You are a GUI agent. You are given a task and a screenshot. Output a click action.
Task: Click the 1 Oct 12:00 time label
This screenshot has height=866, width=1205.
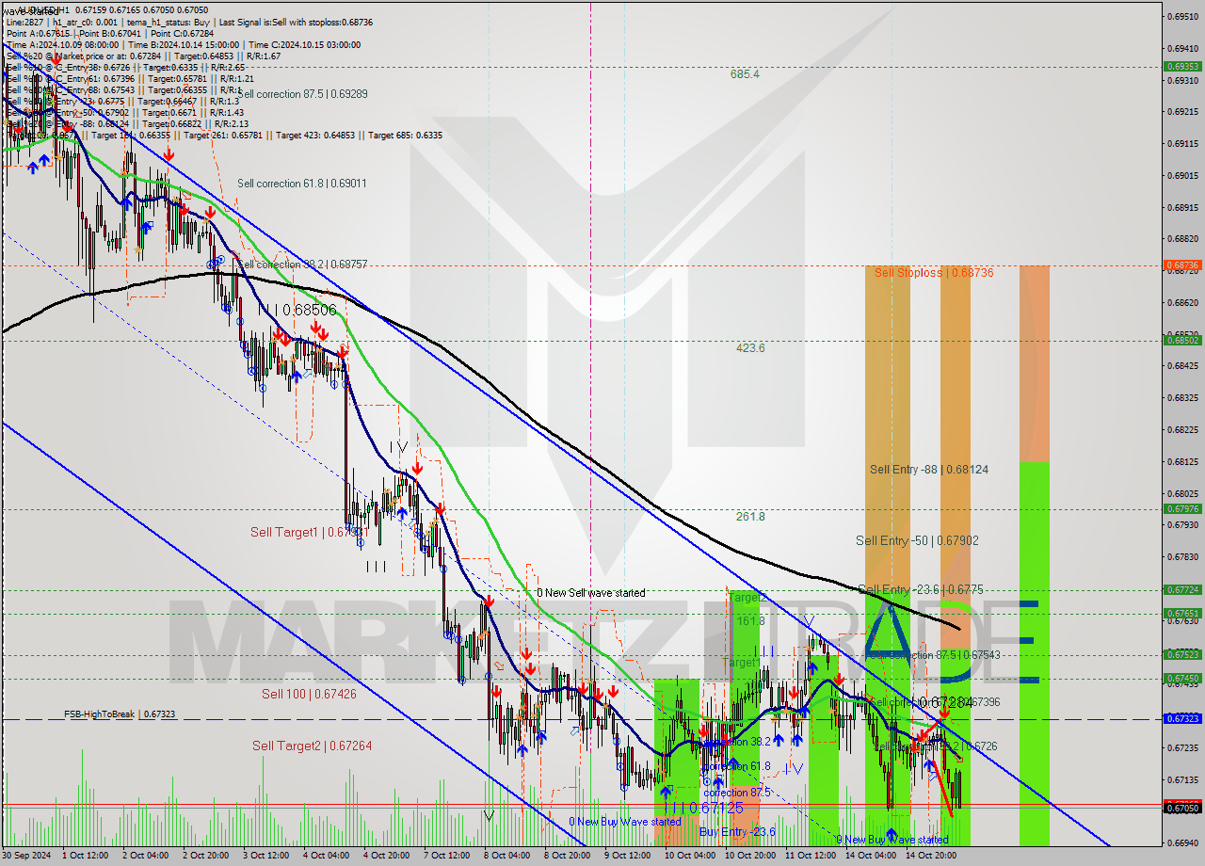coord(86,856)
